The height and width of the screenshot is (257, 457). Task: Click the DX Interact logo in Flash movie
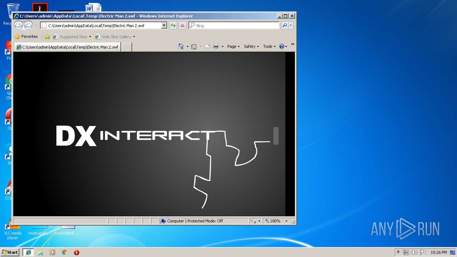(x=136, y=136)
